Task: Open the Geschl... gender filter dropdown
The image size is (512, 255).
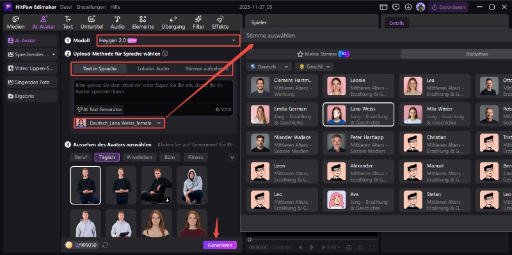Action: [314, 66]
